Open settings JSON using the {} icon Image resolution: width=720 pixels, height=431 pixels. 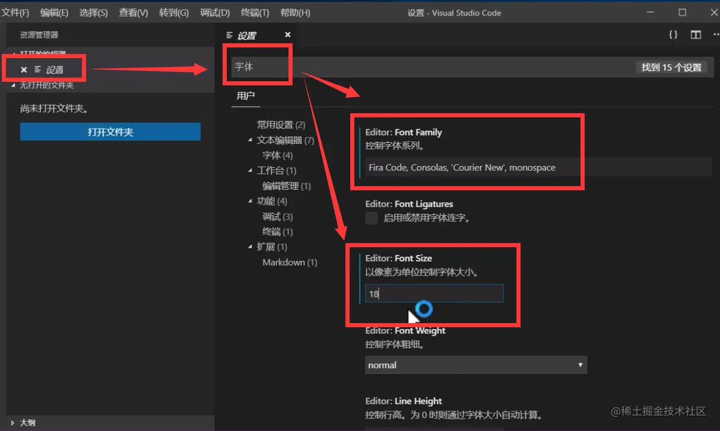[673, 34]
